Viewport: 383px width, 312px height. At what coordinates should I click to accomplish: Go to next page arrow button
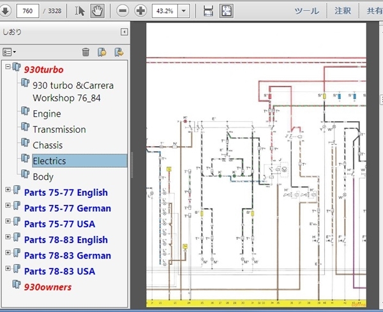[5, 11]
